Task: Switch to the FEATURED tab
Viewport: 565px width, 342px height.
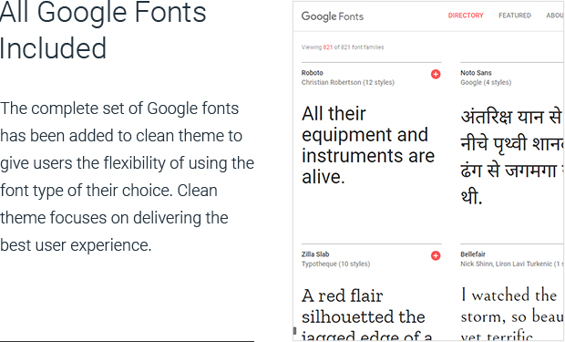Action: coord(515,16)
